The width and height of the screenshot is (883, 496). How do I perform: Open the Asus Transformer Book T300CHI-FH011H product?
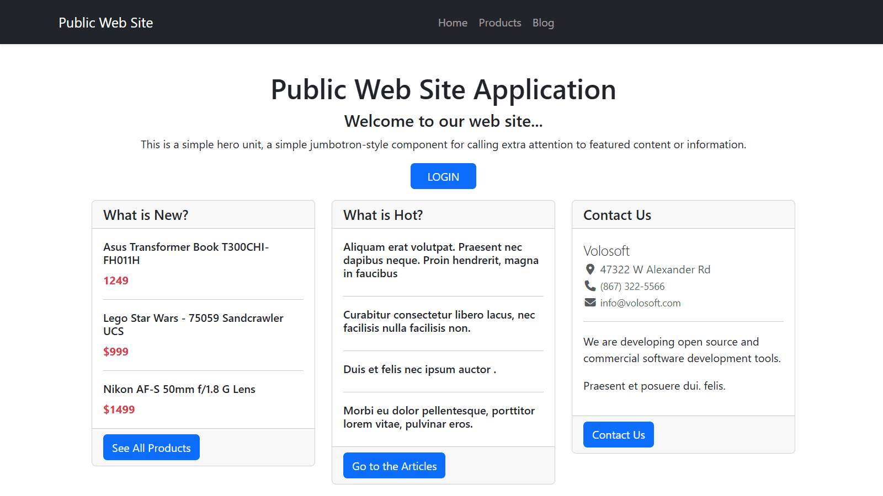click(186, 254)
